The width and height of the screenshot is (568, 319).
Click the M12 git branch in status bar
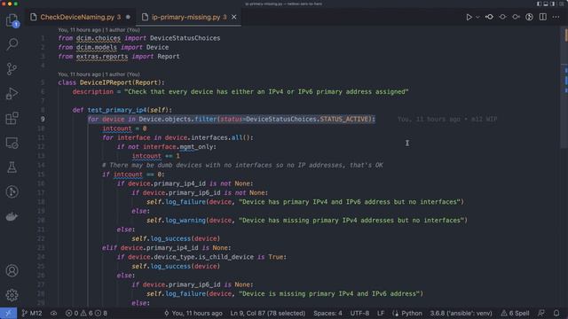click(32, 313)
